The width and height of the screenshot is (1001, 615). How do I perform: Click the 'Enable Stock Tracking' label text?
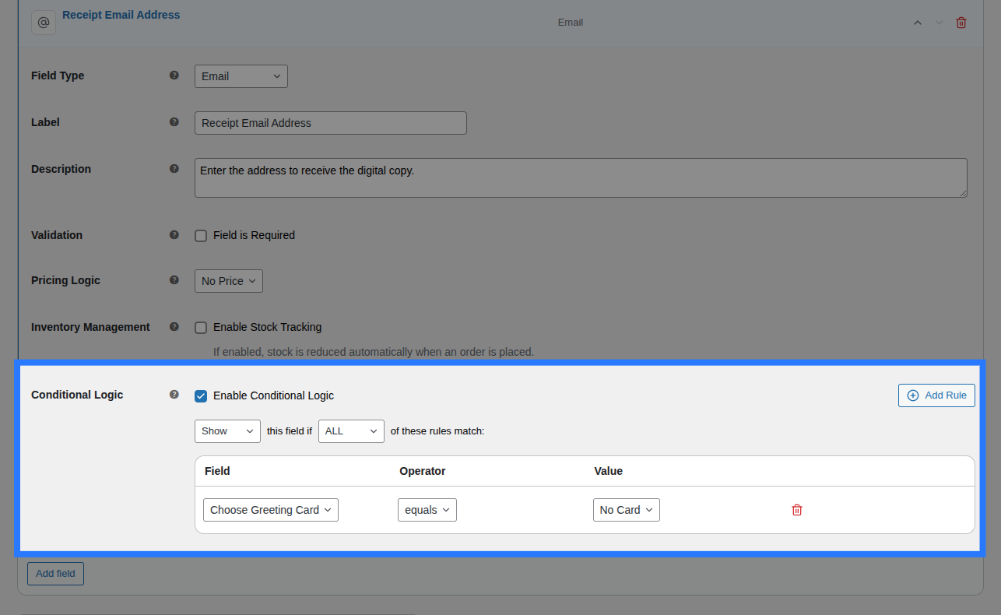click(267, 327)
